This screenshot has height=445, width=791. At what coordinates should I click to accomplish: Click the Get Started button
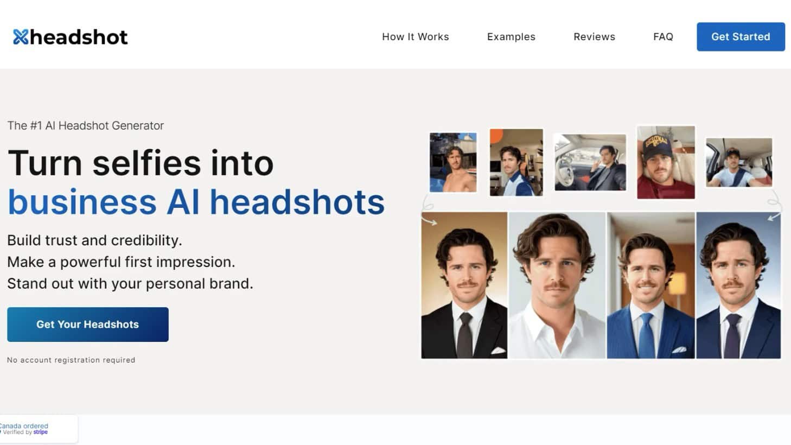740,36
